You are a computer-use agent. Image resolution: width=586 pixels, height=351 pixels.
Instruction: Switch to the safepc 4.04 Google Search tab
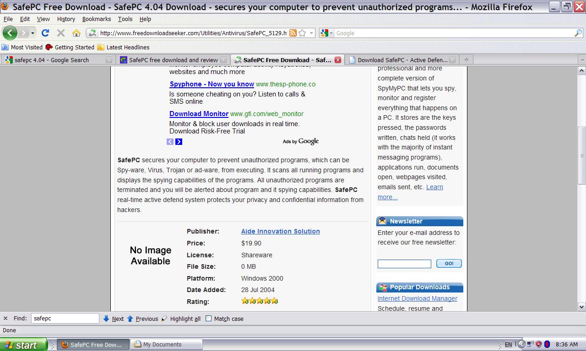pos(58,60)
